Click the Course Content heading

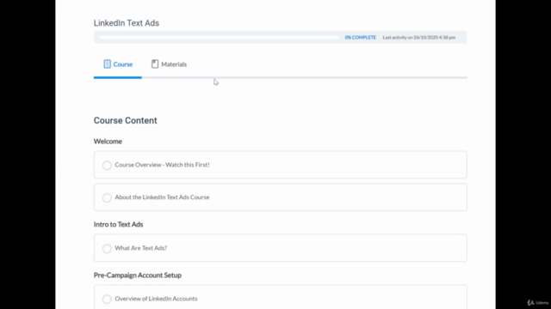pos(125,120)
